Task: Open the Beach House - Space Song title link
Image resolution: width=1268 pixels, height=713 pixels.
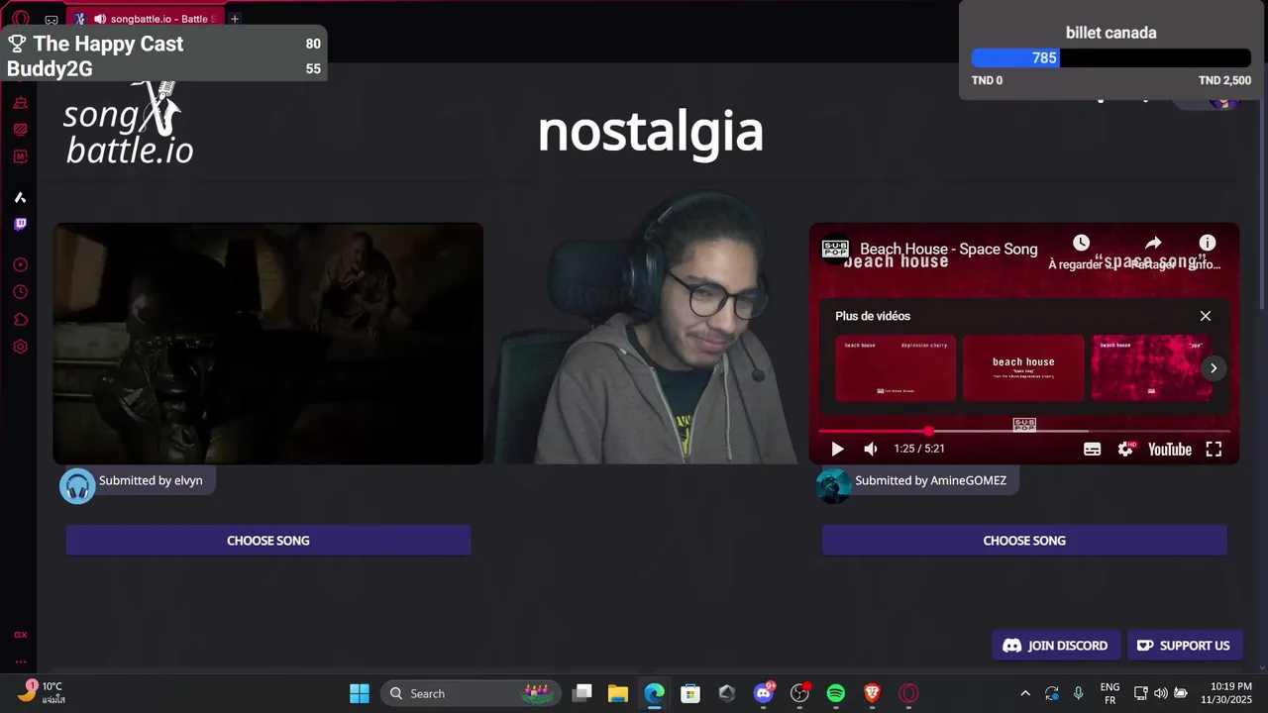Action: click(949, 250)
